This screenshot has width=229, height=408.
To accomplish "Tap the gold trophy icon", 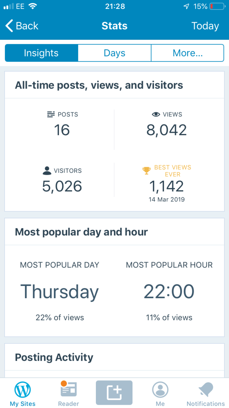I will (146, 171).
